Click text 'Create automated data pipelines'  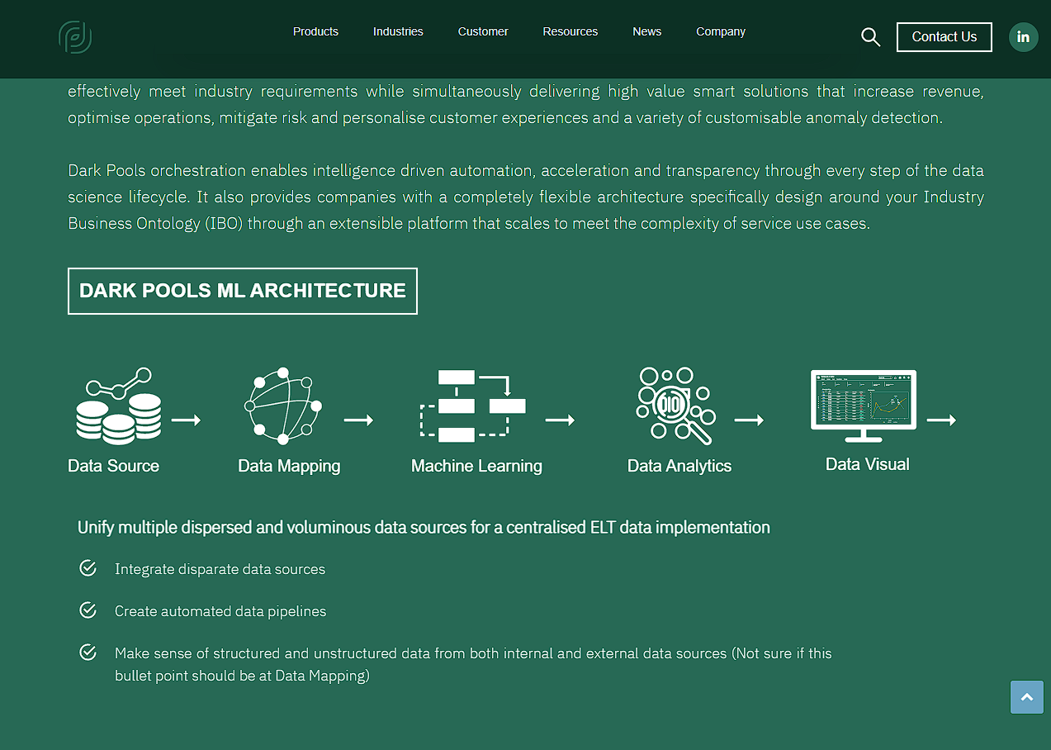click(220, 611)
